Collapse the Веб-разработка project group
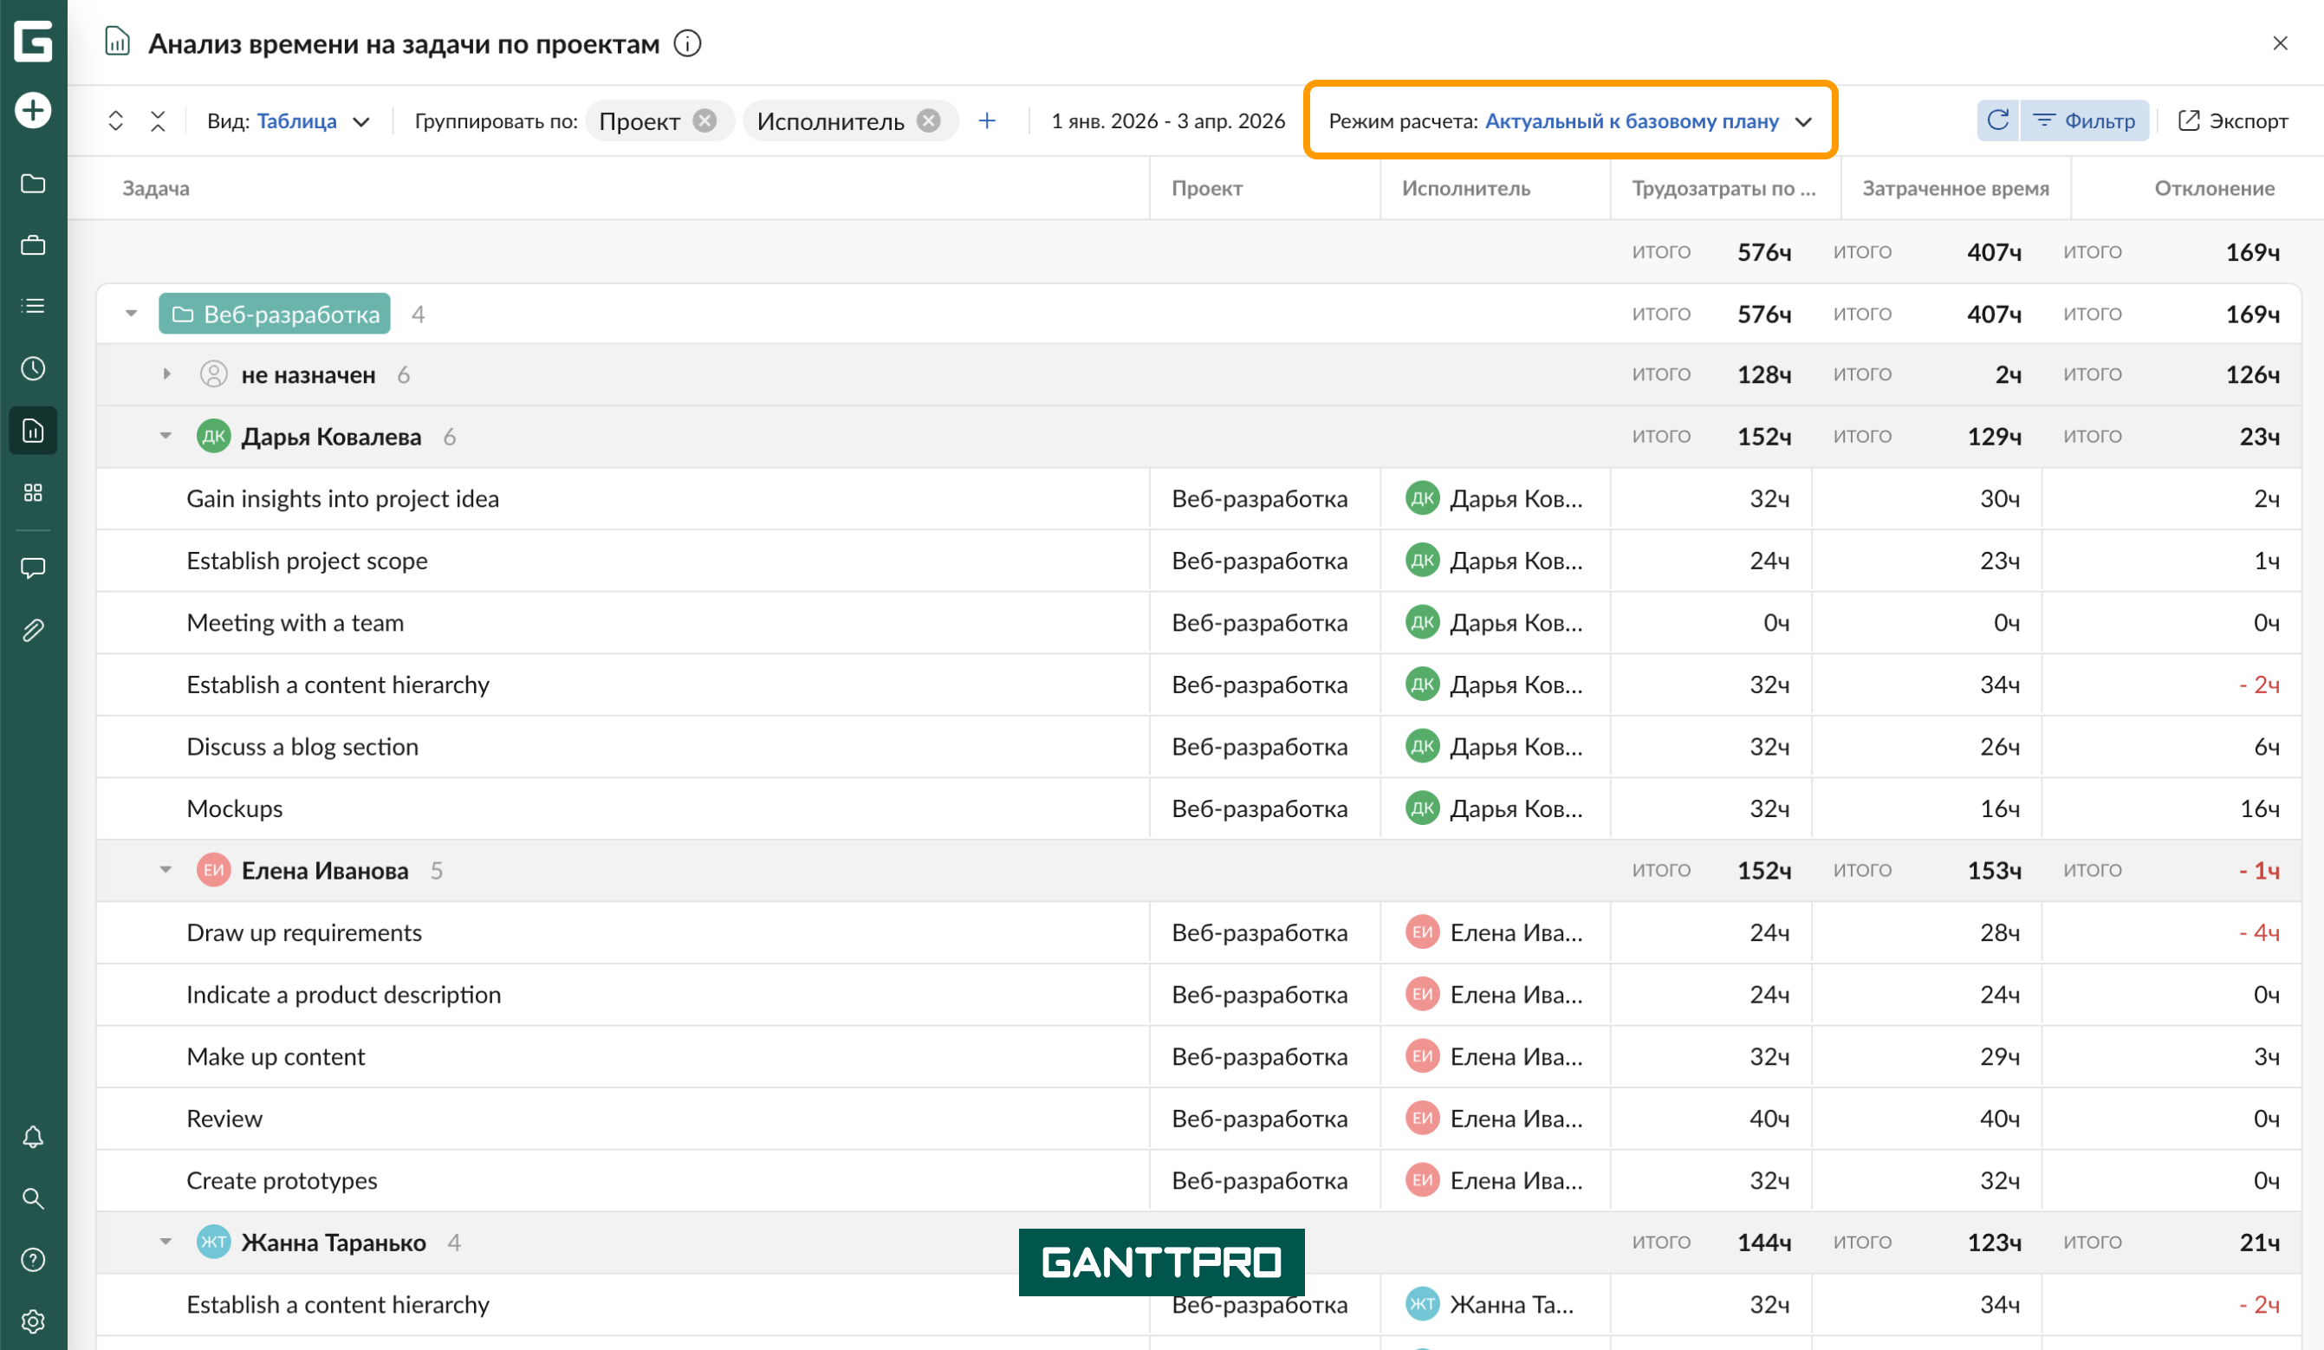Image resolution: width=2324 pixels, height=1350 pixels. 132,314
